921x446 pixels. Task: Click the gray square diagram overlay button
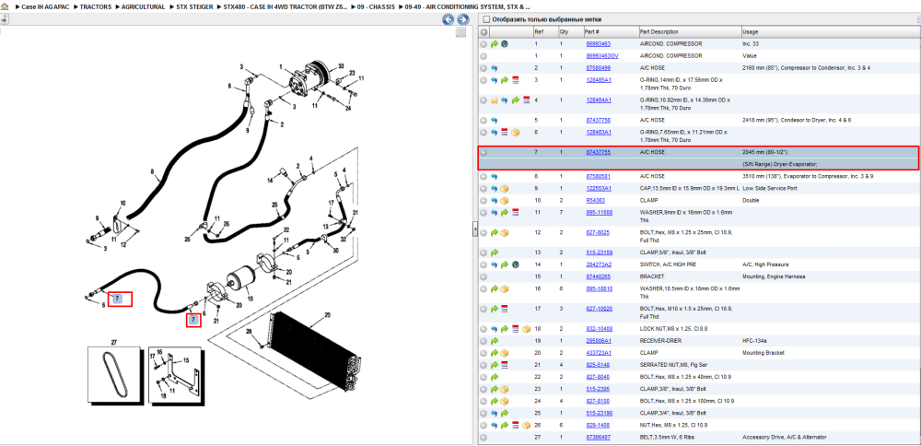tap(461, 32)
